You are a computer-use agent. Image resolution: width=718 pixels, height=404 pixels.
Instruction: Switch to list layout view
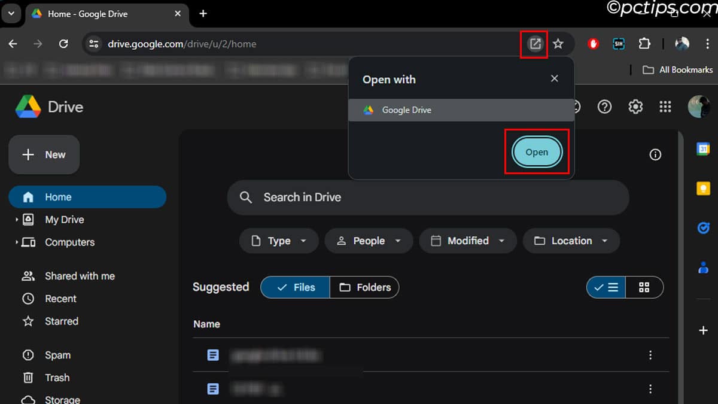(x=606, y=287)
